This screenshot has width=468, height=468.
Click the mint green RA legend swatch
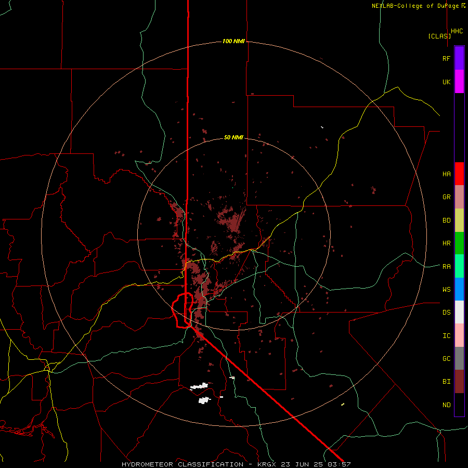459,266
